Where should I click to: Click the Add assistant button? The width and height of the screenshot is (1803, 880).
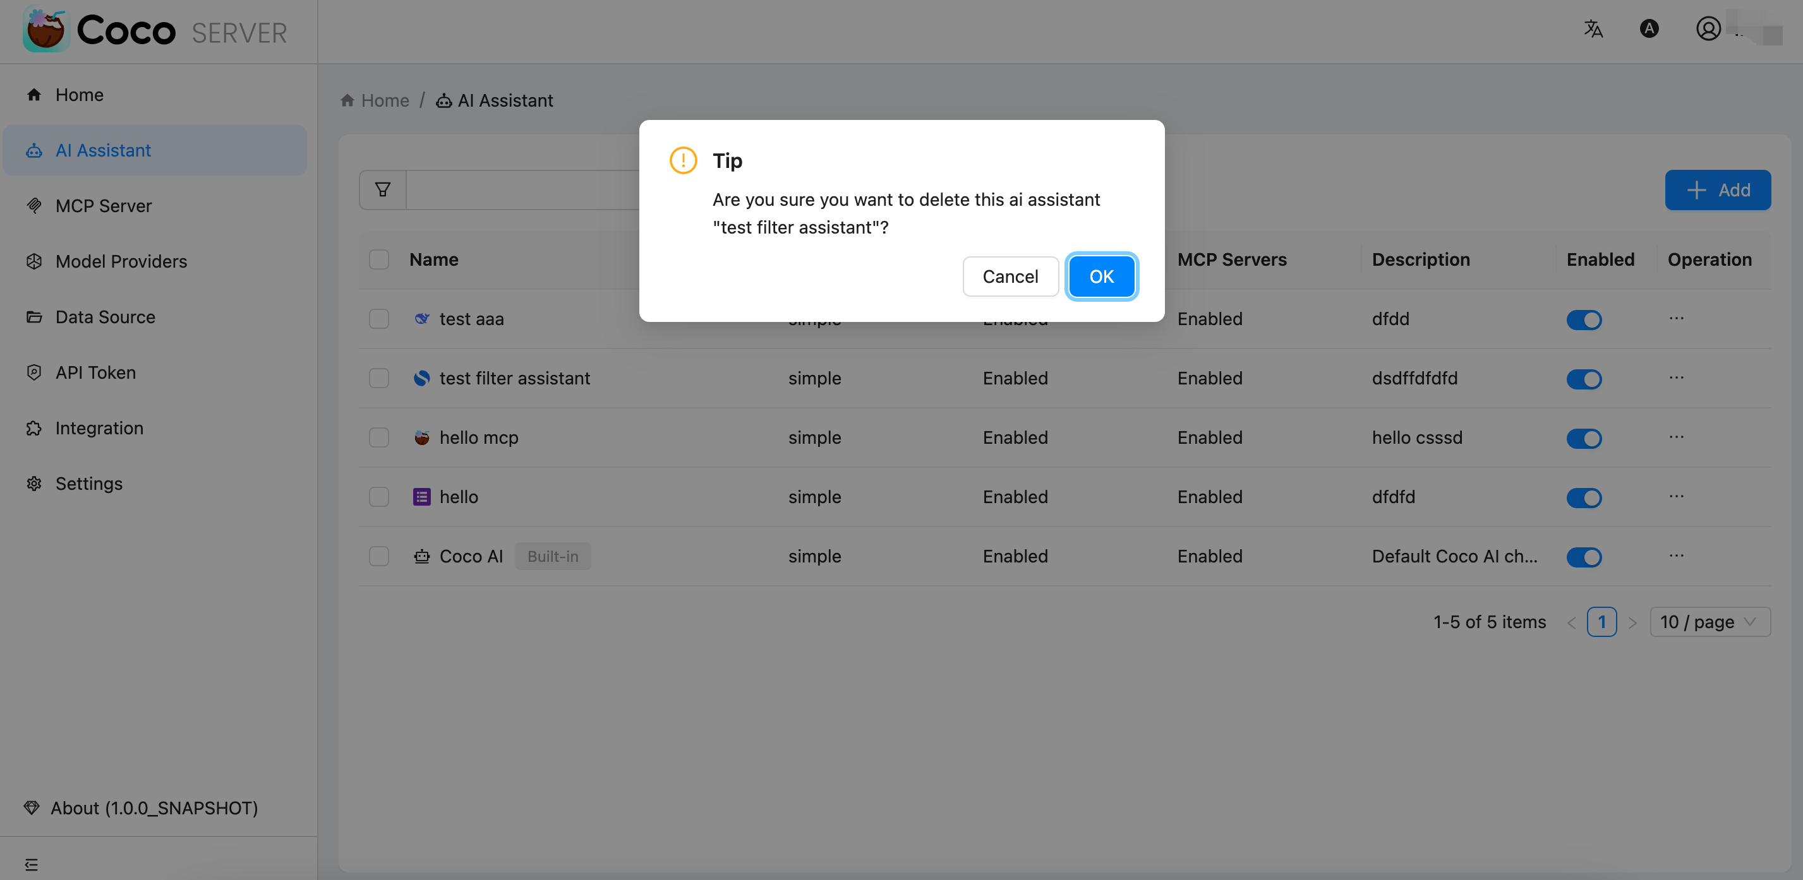click(1718, 189)
